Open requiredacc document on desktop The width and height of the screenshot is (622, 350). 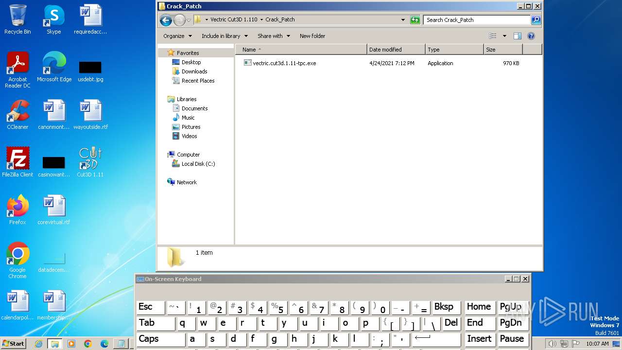click(90, 19)
